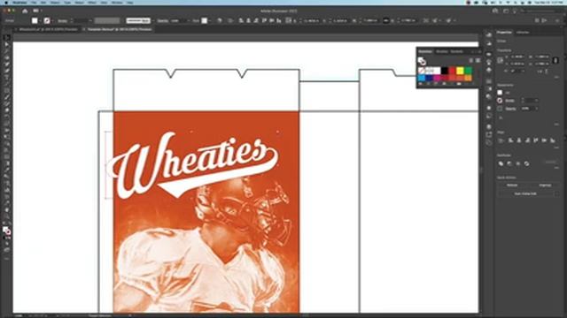Open the File menu

click(34, 3)
